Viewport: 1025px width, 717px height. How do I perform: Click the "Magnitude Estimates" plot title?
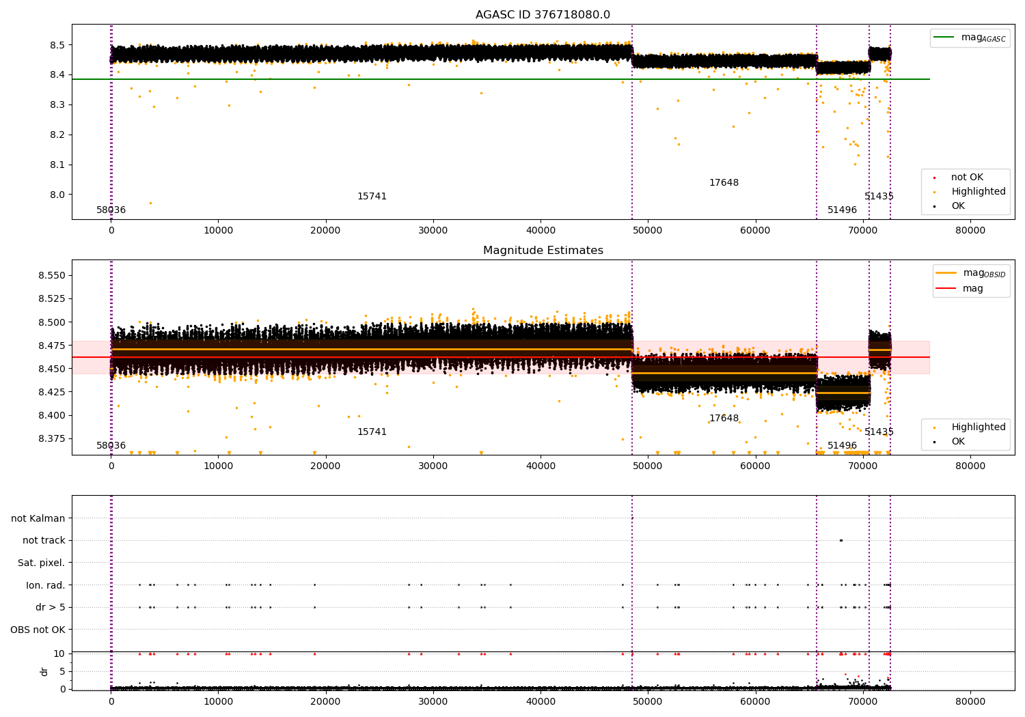click(543, 251)
